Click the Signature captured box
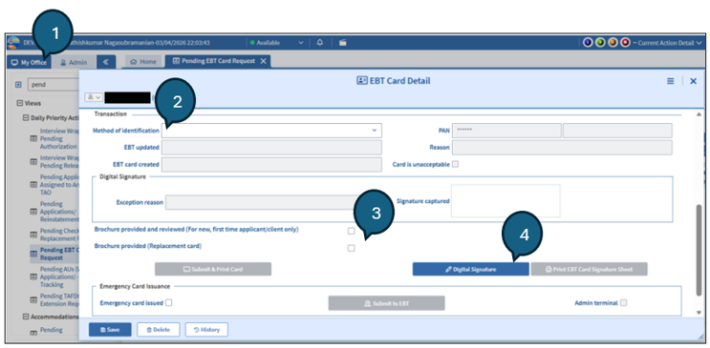 tap(506, 200)
